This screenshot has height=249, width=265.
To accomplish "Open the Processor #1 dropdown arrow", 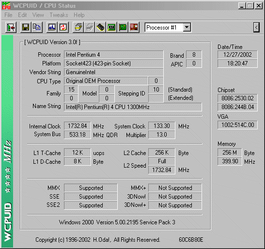I will (187, 27).
